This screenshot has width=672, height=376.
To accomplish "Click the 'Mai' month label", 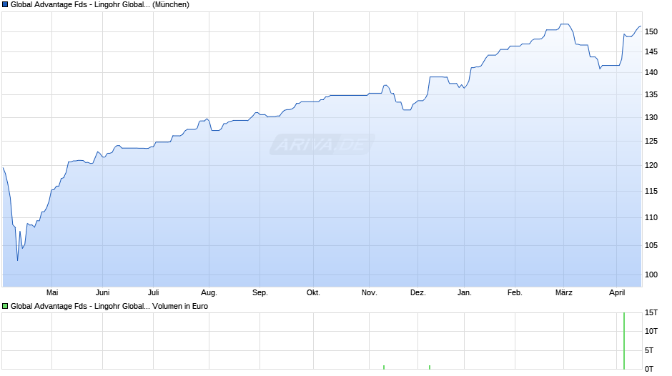I will click(x=52, y=292).
